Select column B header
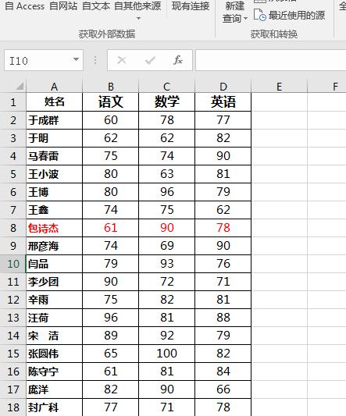The width and height of the screenshot is (346, 416). pyautogui.click(x=111, y=87)
